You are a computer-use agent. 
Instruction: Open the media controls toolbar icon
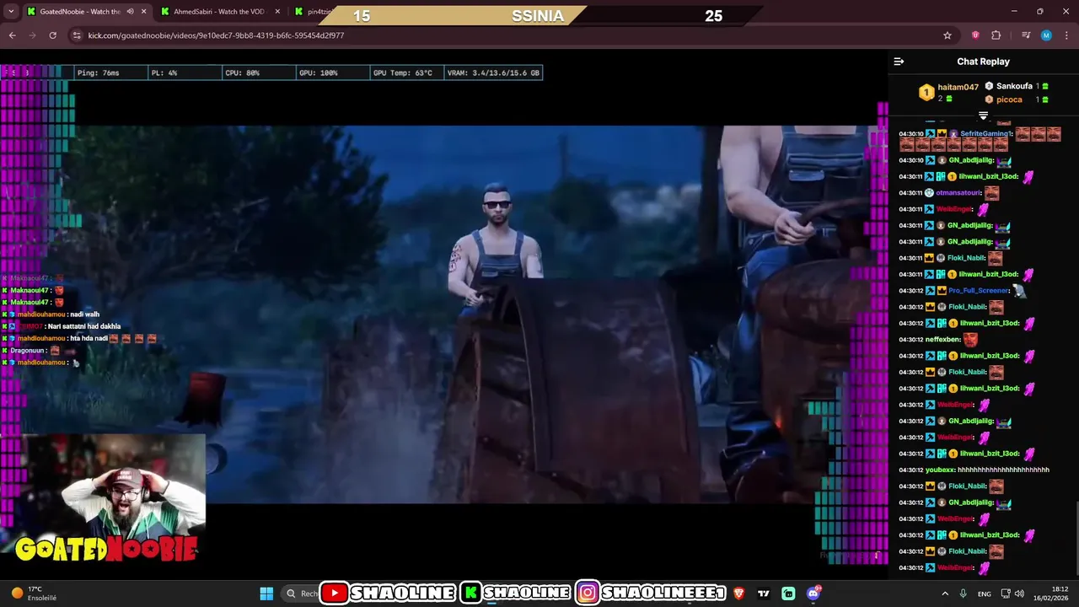tap(1026, 35)
